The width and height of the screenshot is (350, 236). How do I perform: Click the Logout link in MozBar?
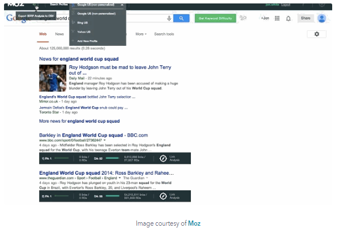click(x=286, y=5)
